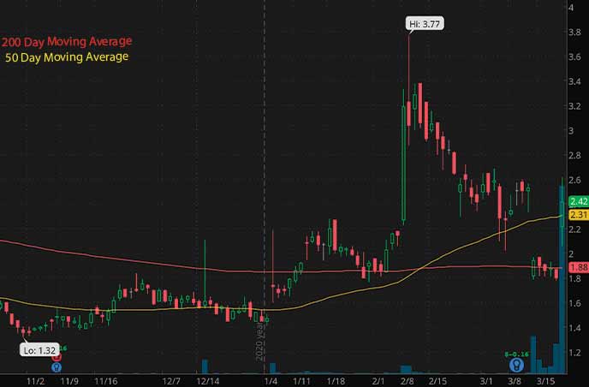Click the 3 price axis label
The image size is (589, 387).
click(571, 131)
